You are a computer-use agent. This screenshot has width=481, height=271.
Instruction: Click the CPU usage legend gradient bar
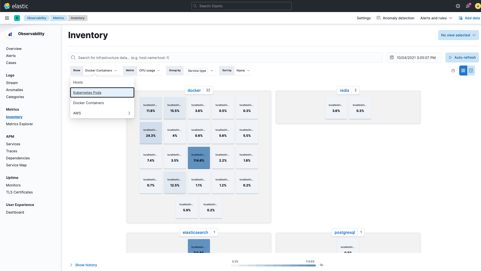273,265
